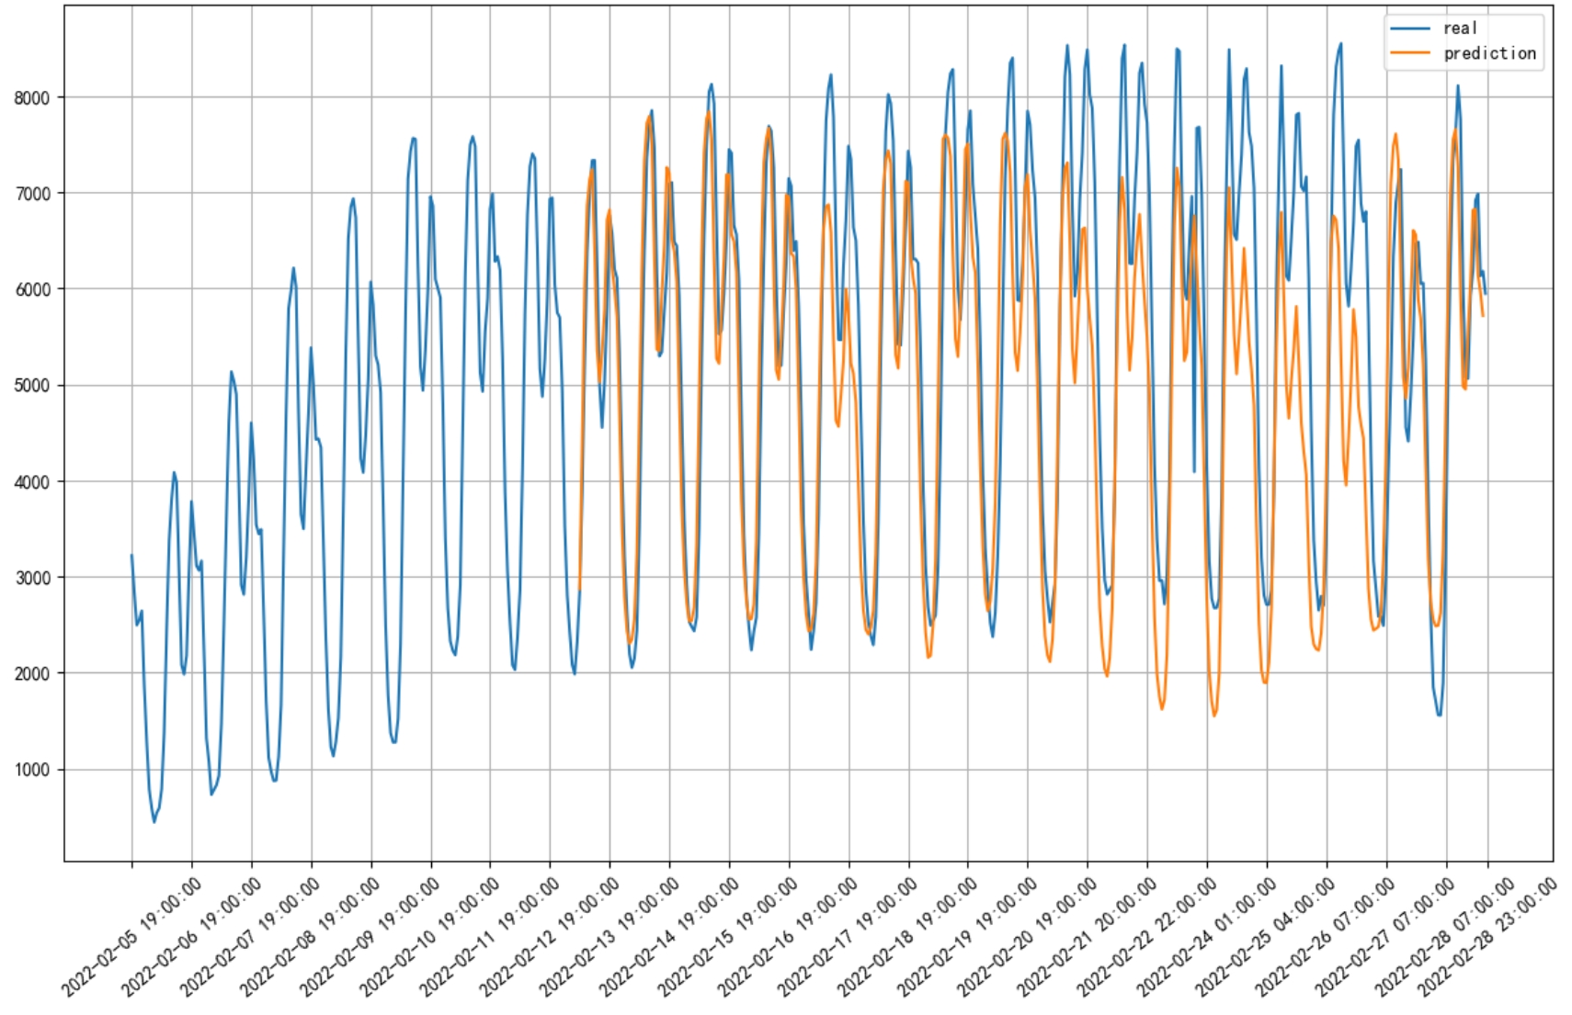Image resolution: width=1572 pixels, height=1015 pixels.
Task: Click x-axis label 2022-02-28 23:00:00
Action: (x=1487, y=937)
